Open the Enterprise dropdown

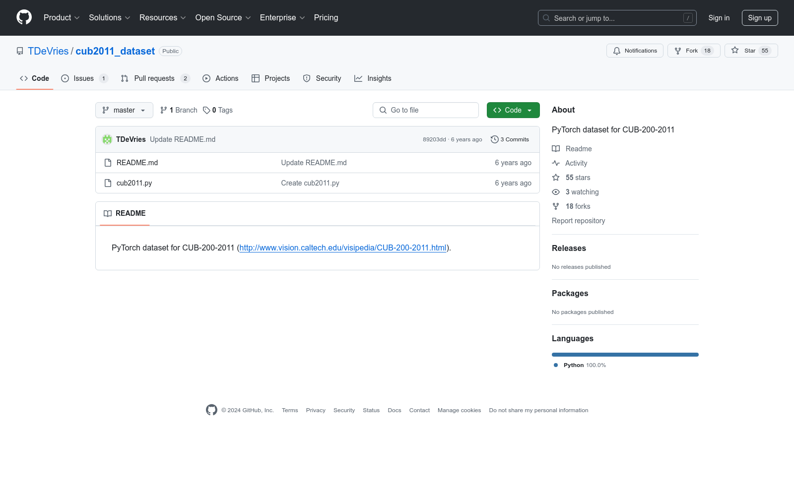(x=282, y=18)
